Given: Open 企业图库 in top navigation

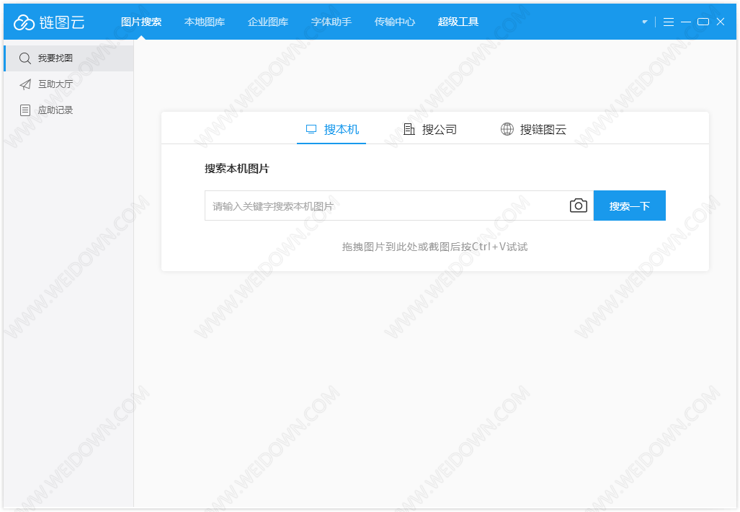Looking at the screenshot, I should 268,22.
